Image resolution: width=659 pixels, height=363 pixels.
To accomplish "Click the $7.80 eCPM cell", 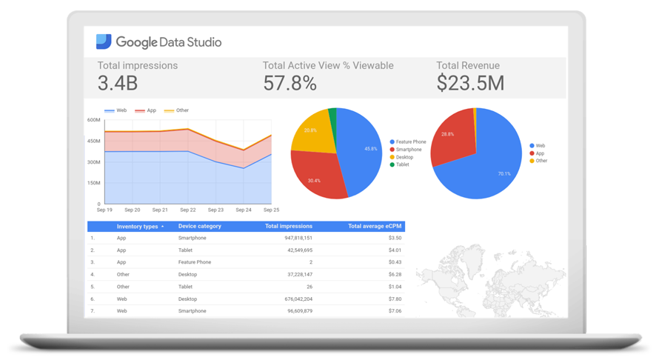I will (395, 299).
